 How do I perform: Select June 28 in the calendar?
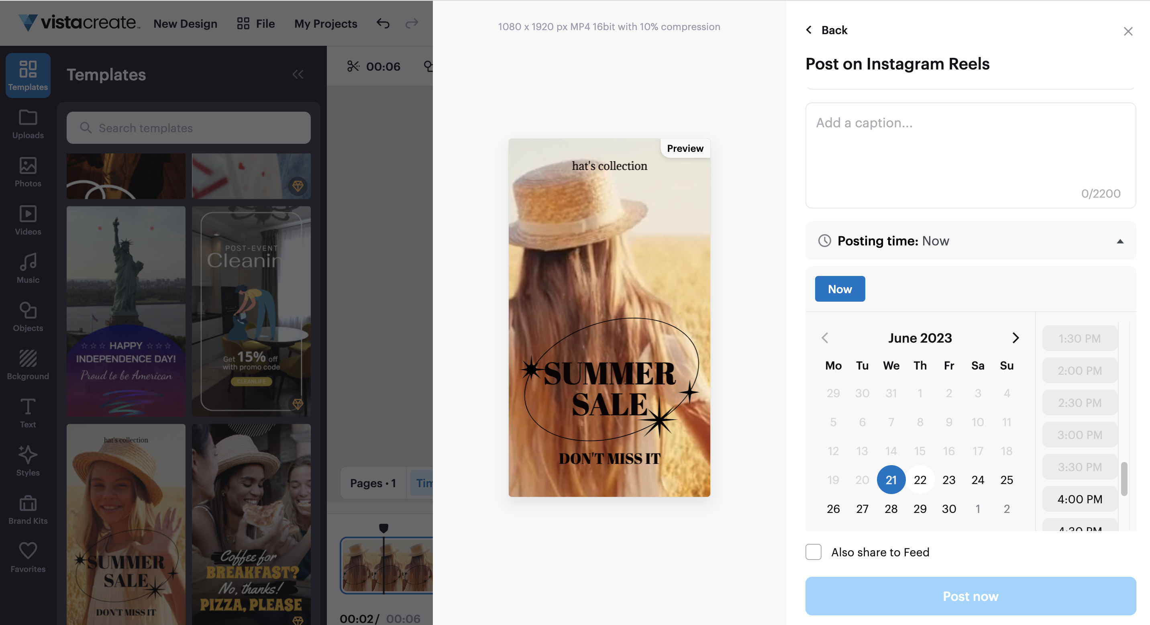tap(891, 509)
